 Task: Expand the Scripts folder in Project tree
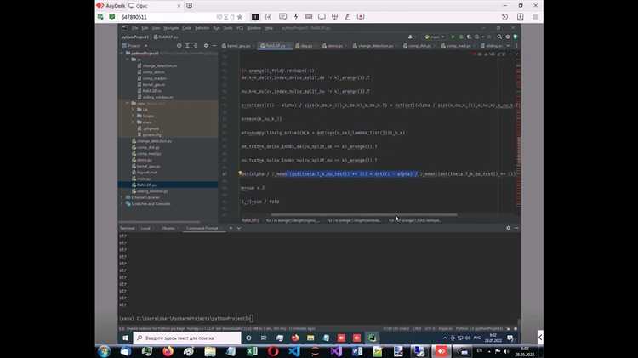coord(133,116)
